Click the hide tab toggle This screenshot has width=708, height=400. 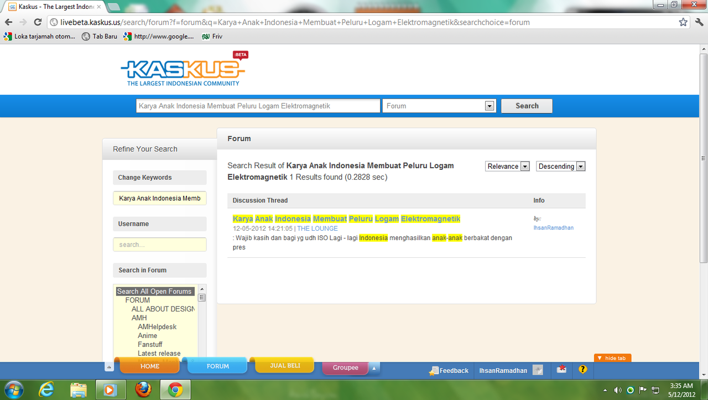click(x=612, y=358)
